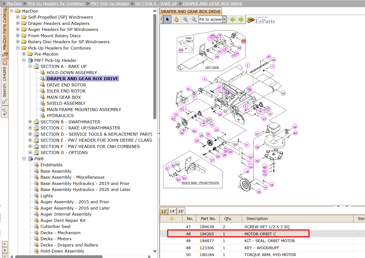This screenshot has height=258, width=365.
Task: Click highlighted callout 48 in diagram
Action: (243, 41)
